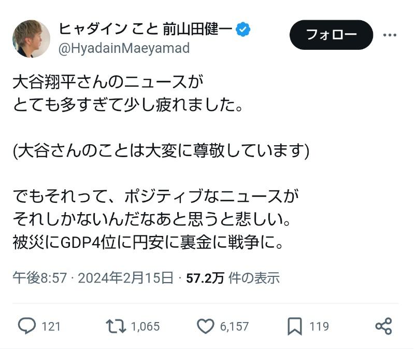The image size is (416, 349).
Task: Click the repost arrows icon
Action: (116, 326)
